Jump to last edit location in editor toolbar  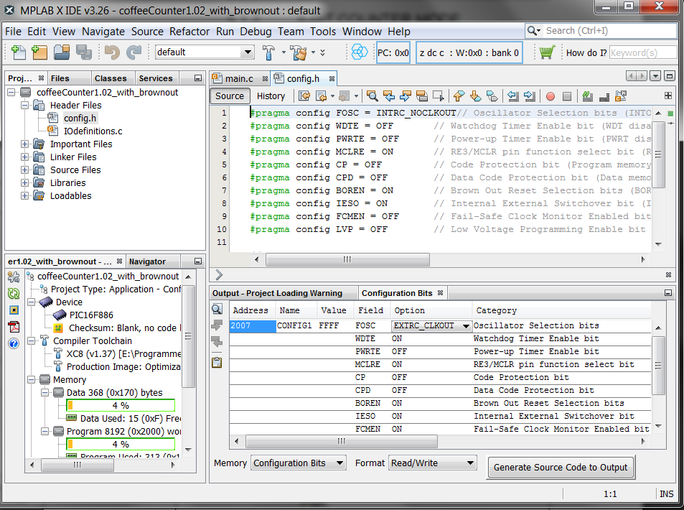(304, 96)
